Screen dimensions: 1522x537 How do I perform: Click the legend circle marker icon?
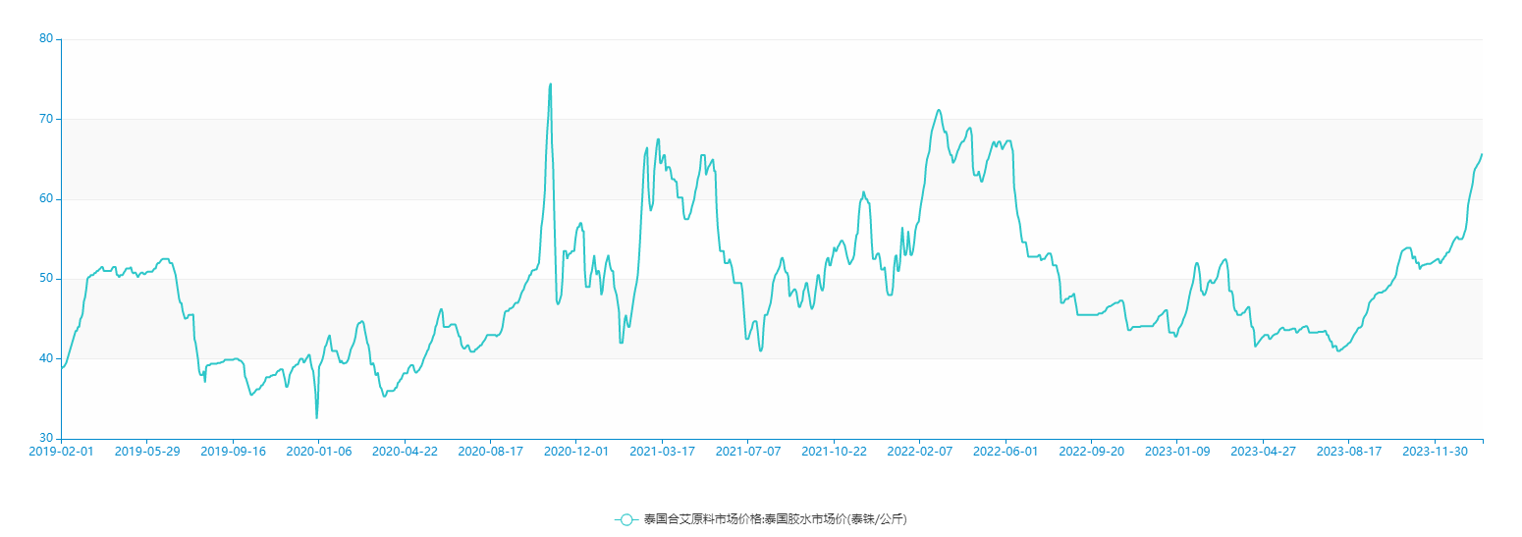(x=628, y=519)
